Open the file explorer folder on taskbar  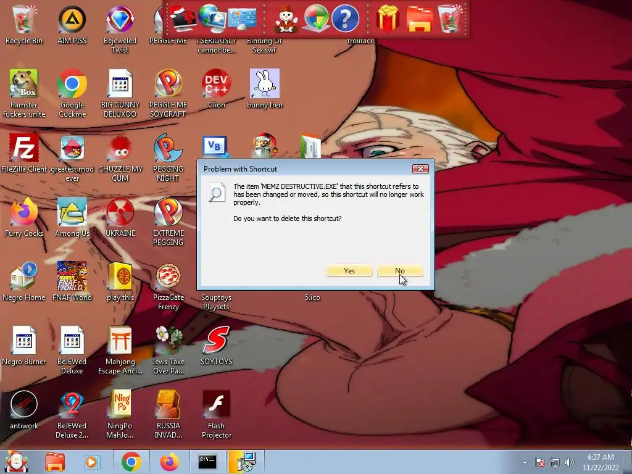pyautogui.click(x=55, y=462)
